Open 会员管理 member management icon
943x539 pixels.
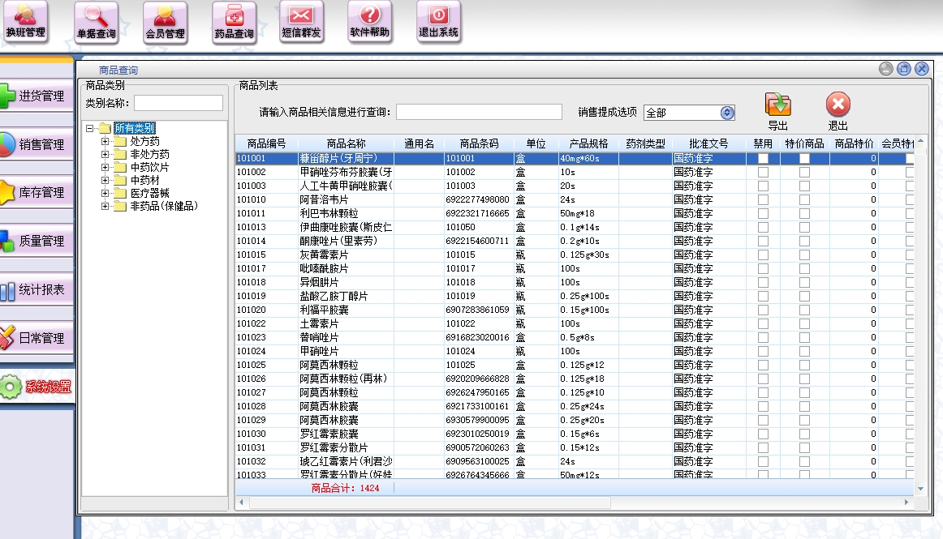point(165,22)
